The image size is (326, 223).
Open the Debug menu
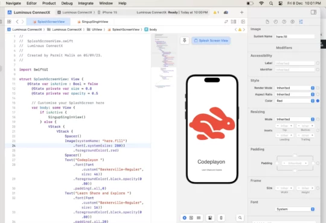pos(67,4)
